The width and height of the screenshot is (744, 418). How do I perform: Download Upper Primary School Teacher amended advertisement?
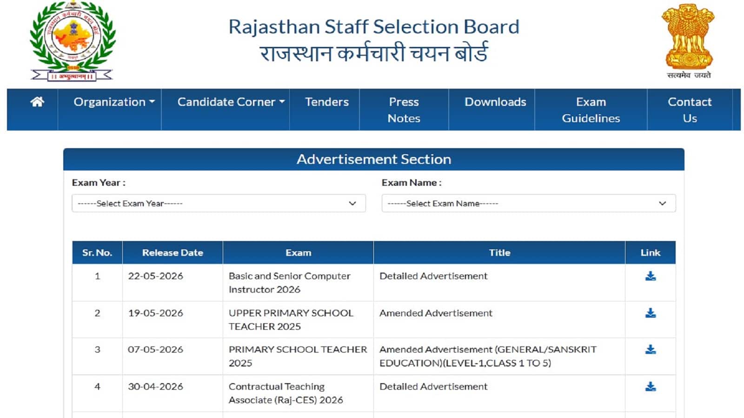[651, 313]
